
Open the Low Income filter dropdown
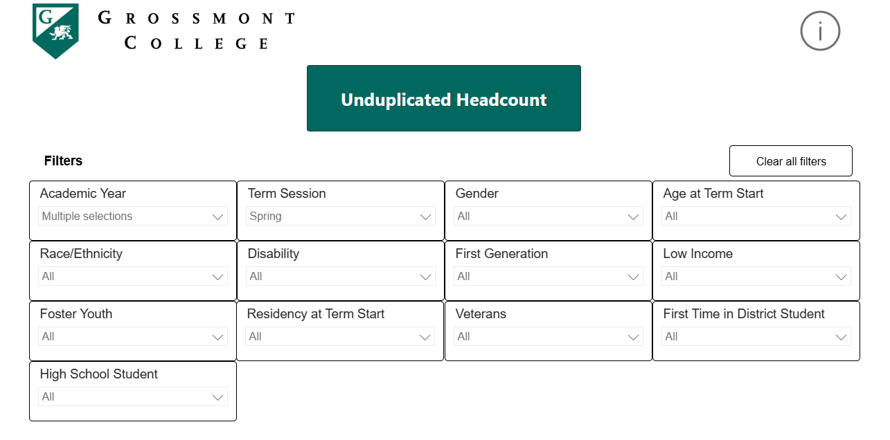(756, 276)
